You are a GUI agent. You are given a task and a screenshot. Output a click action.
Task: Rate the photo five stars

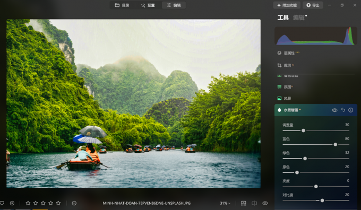tap(58, 203)
